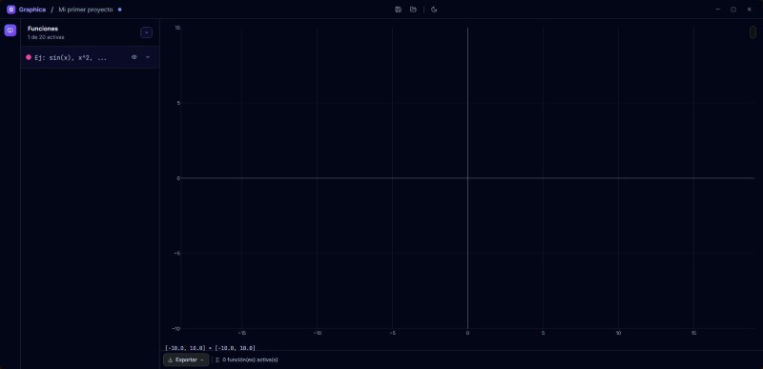763x369 pixels.
Task: Click the '[-10.0, 10.0] × [-10.0, 10.0]' range readout
Action: (x=210, y=348)
